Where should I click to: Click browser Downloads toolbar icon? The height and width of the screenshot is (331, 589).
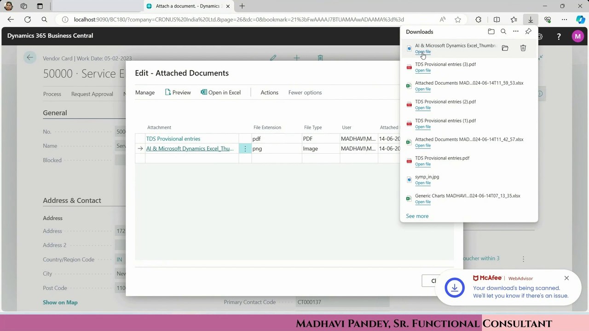click(x=531, y=19)
